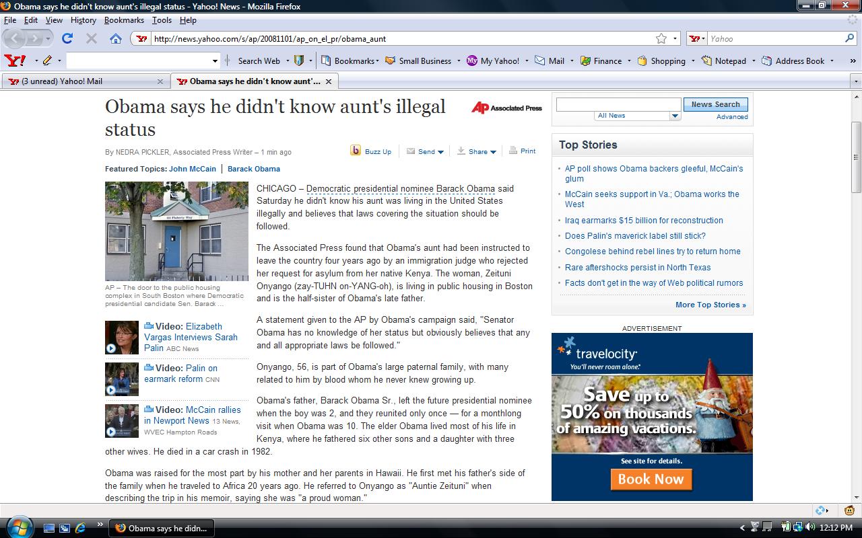The height and width of the screenshot is (538, 862).
Task: Launch Internet Explorer from quick launch
Action: (80, 528)
